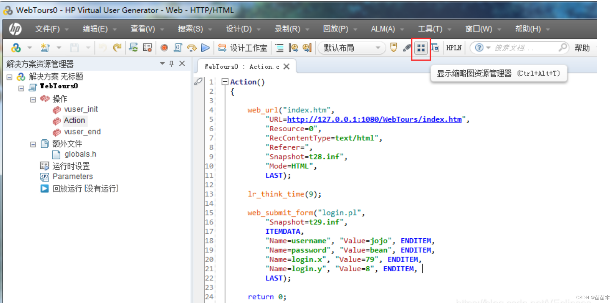Open 设计工作室 Design Studio
Viewport: 615px width, 303px height.
click(x=242, y=48)
